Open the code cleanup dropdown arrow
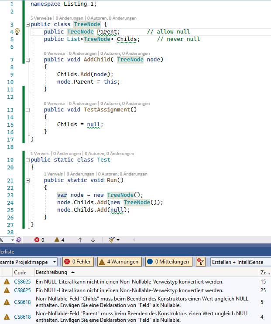Screen dimensions: 271x324 (118, 240)
